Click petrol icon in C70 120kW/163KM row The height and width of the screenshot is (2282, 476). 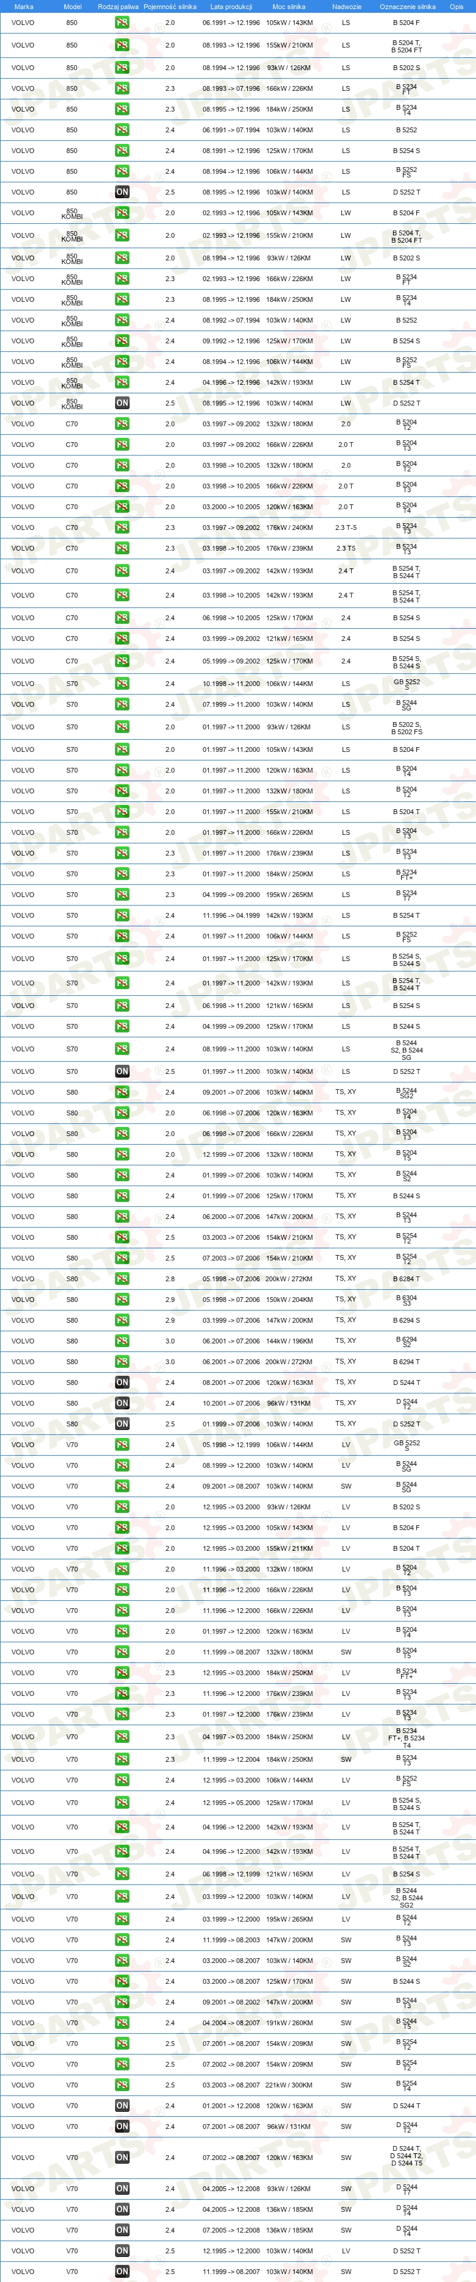[122, 507]
